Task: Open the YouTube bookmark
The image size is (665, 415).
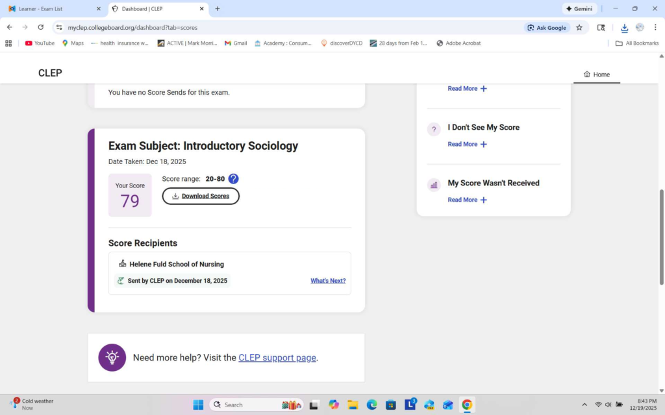Action: [x=40, y=43]
